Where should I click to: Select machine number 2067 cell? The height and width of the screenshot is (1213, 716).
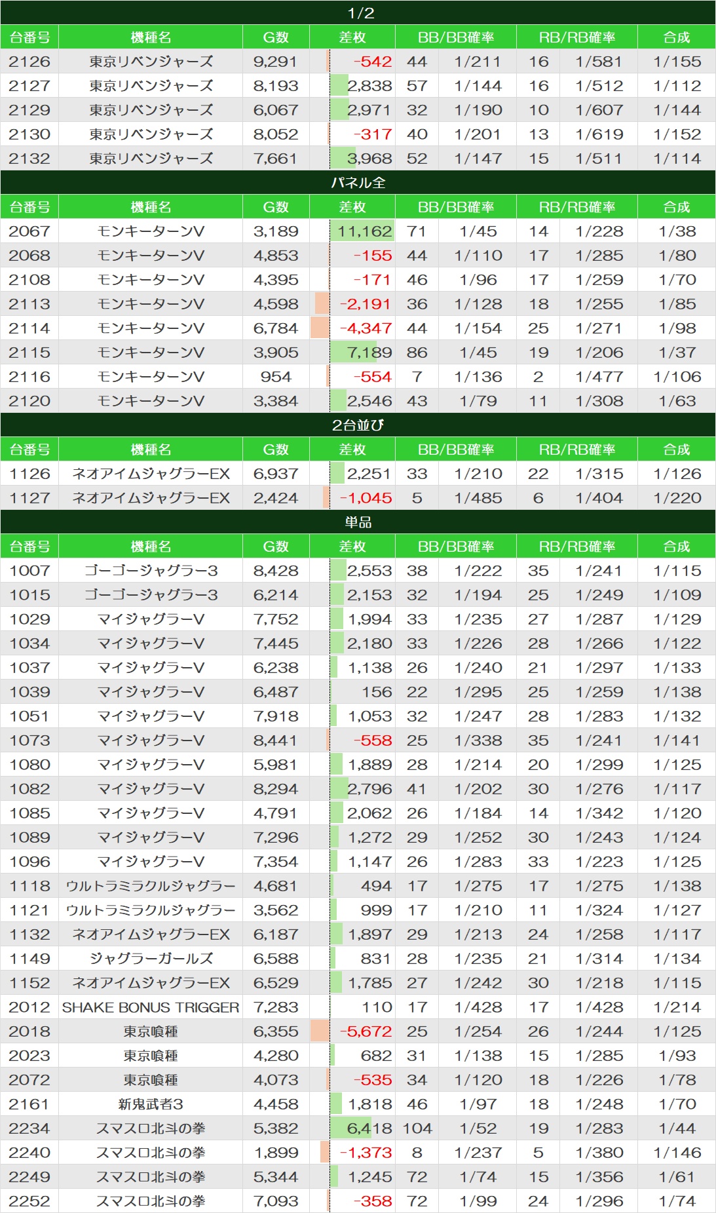[29, 231]
